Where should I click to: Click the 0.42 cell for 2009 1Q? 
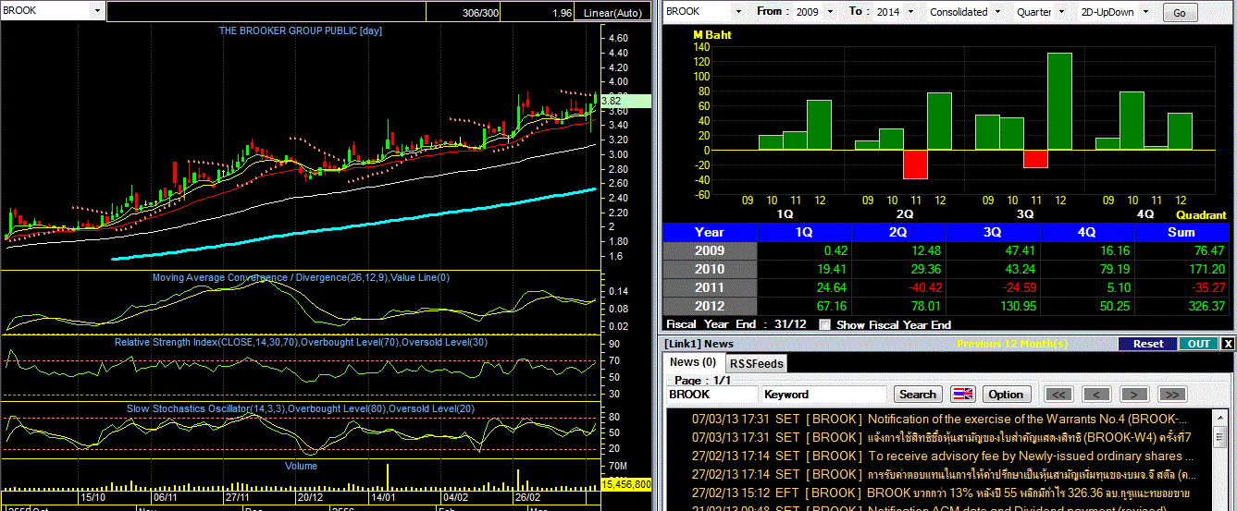pyautogui.click(x=804, y=250)
